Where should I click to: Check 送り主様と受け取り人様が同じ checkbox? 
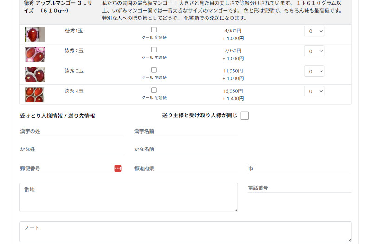coord(245,116)
